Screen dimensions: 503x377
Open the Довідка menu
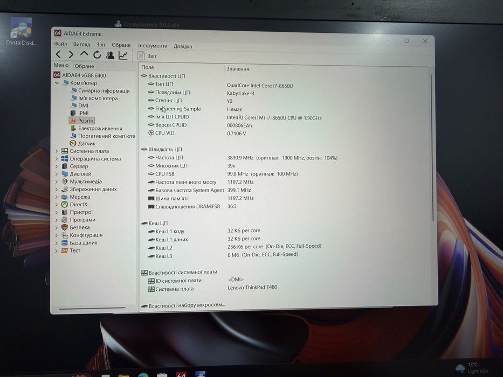click(183, 46)
